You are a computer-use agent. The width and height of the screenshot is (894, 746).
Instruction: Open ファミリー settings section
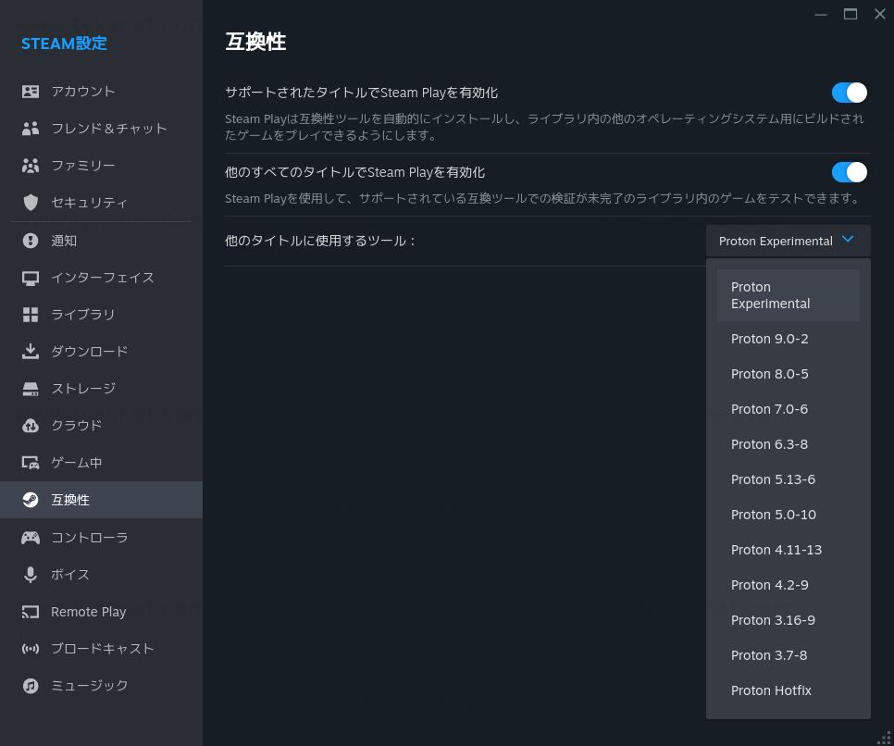click(101, 166)
